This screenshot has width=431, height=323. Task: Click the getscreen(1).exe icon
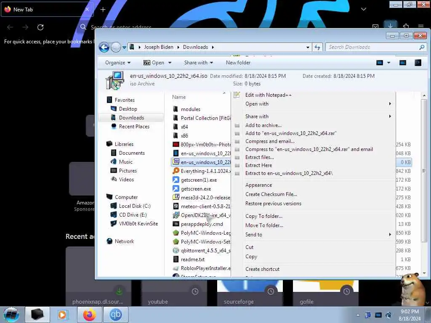pyautogui.click(x=176, y=180)
